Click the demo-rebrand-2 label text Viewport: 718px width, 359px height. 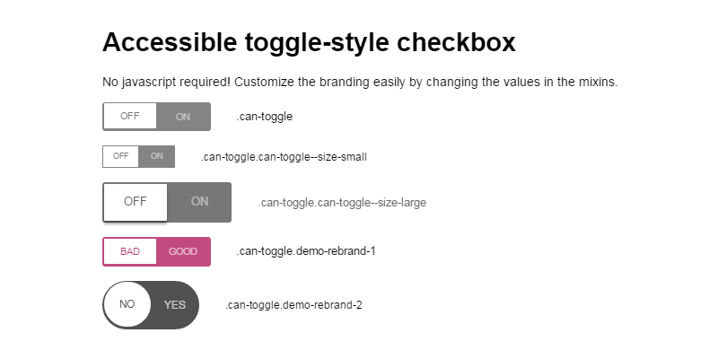[293, 305]
